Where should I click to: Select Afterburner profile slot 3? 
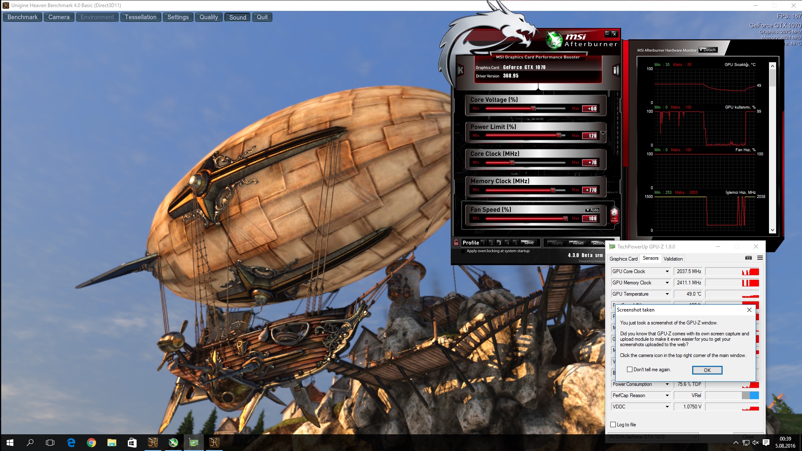coord(499,243)
